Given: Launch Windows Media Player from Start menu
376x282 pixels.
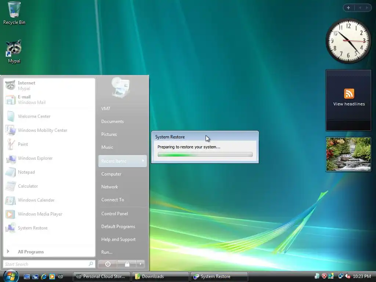Looking at the screenshot, I should click(49, 214).
